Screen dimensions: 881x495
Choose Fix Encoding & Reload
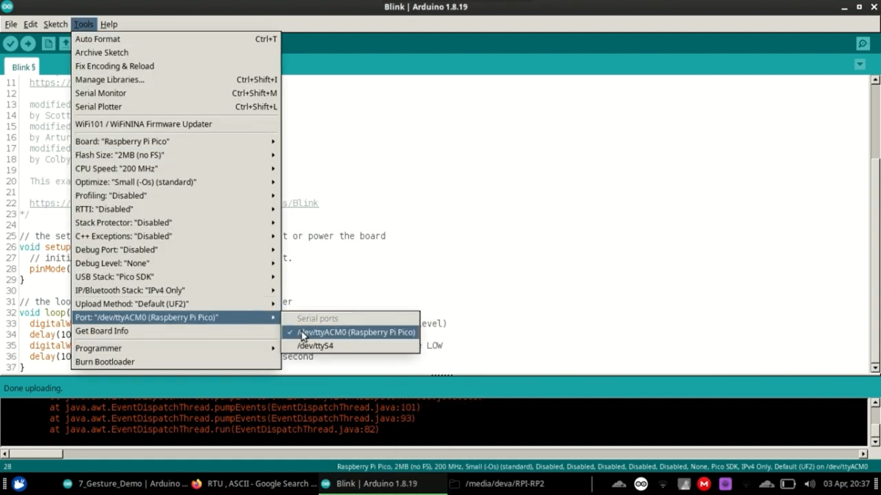pos(176,66)
